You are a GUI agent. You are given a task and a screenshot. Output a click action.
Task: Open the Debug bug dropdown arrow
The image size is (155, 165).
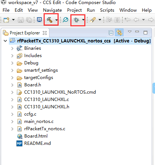pyautogui.click(x=83, y=20)
